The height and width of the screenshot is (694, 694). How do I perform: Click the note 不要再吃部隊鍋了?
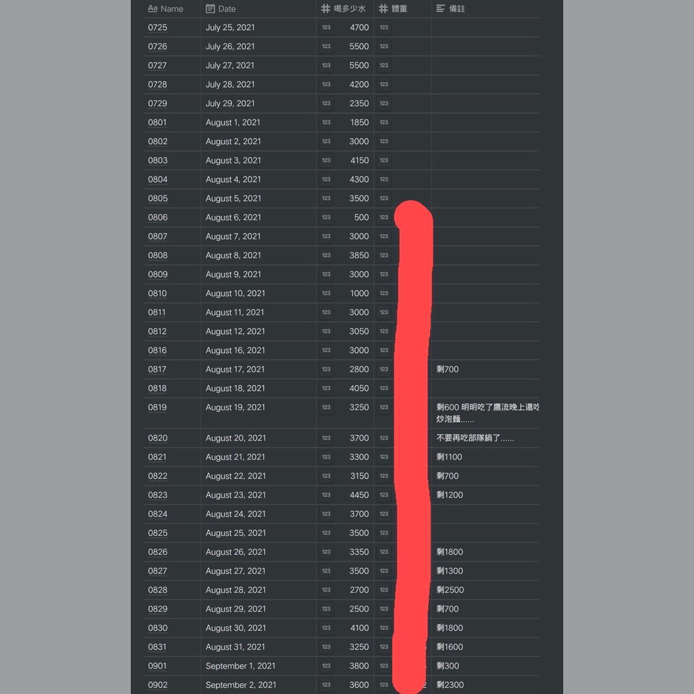475,438
